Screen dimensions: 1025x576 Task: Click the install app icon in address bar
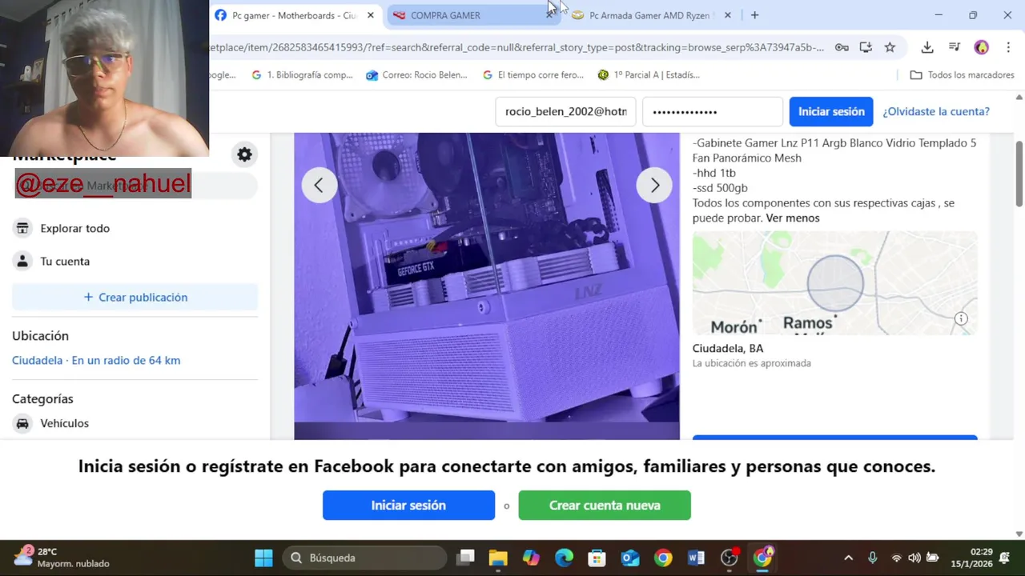coord(866,47)
